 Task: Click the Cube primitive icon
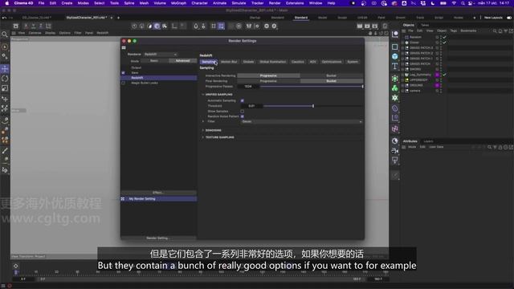click(395, 56)
